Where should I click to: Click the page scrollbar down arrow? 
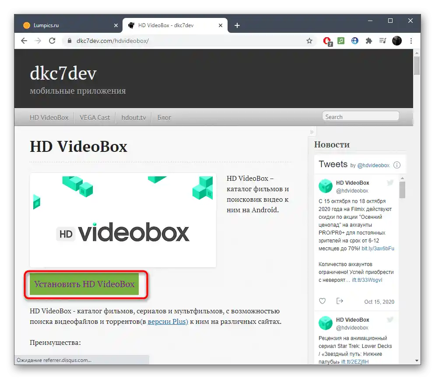(x=417, y=361)
